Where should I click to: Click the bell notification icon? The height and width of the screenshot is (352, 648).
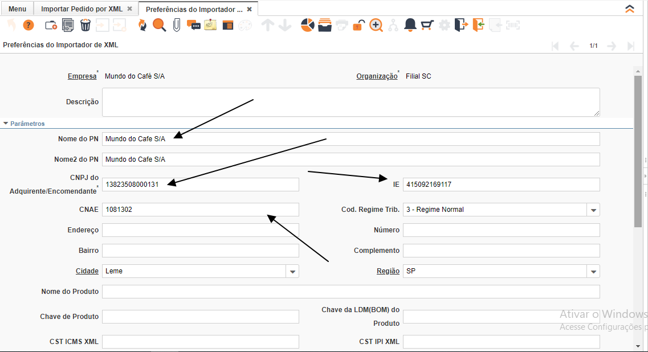(x=410, y=25)
